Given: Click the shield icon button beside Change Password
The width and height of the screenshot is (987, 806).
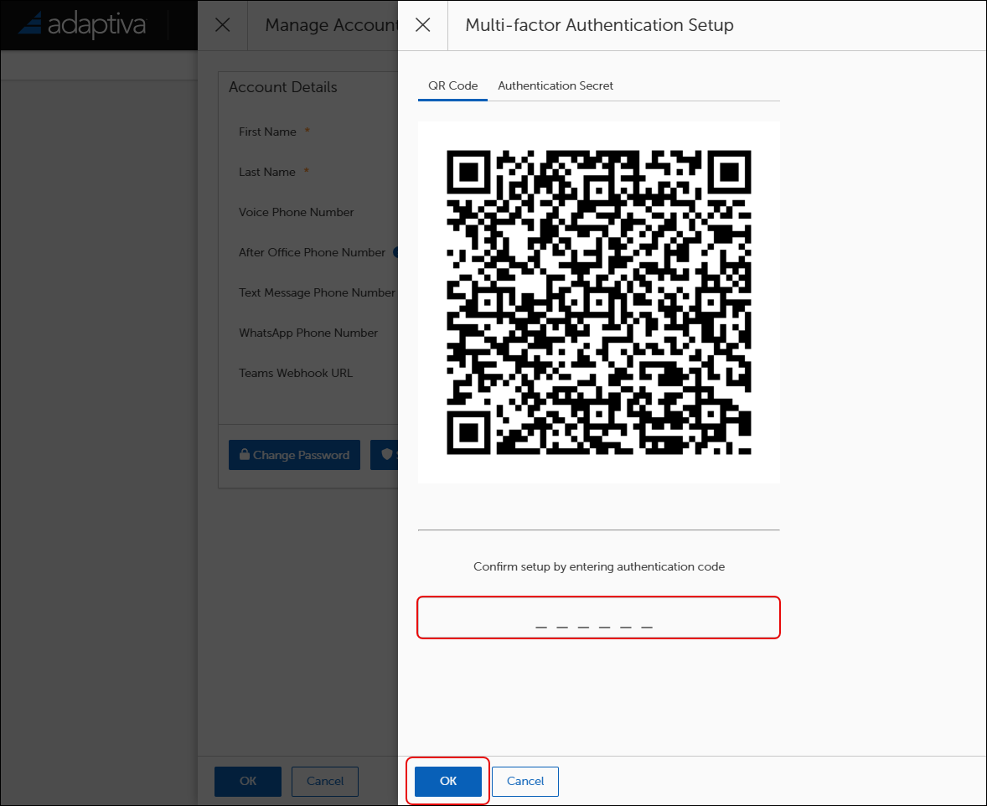Looking at the screenshot, I should pyautogui.click(x=385, y=455).
